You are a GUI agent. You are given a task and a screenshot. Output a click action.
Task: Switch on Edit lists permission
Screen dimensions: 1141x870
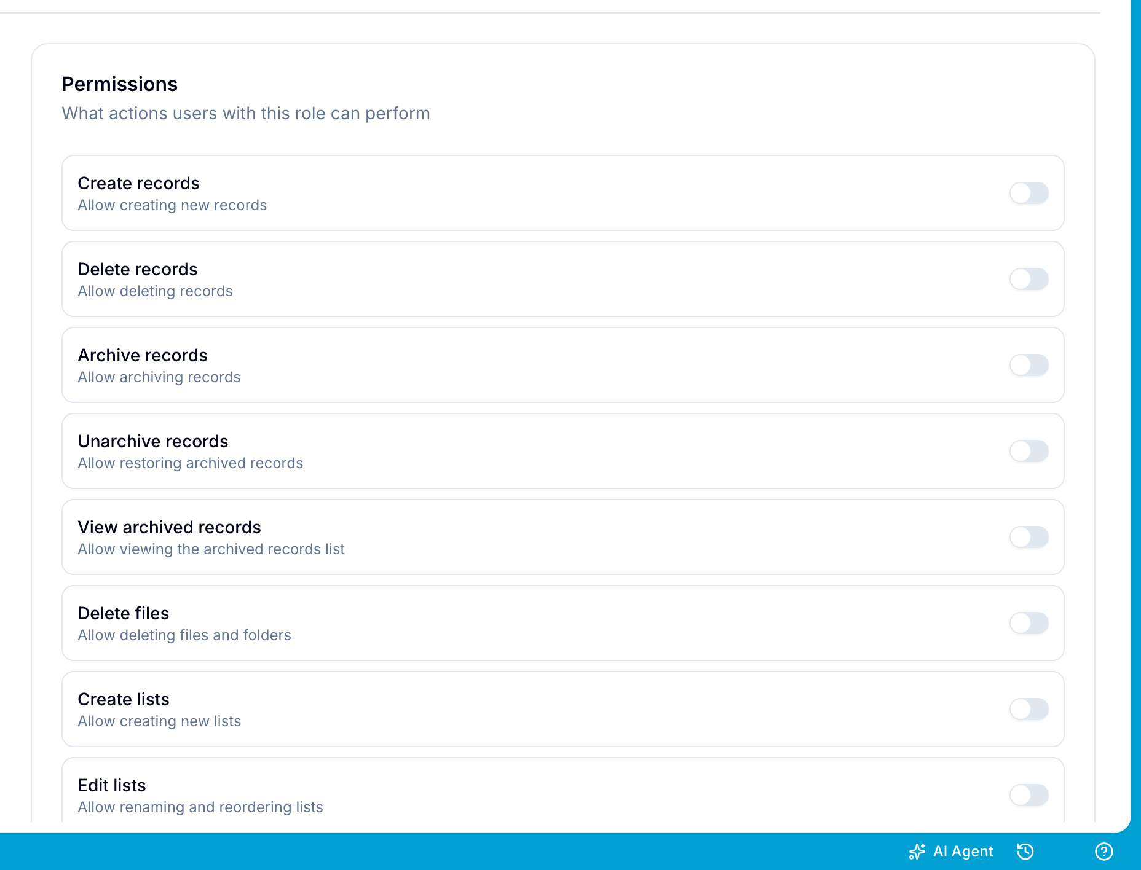coord(1028,795)
